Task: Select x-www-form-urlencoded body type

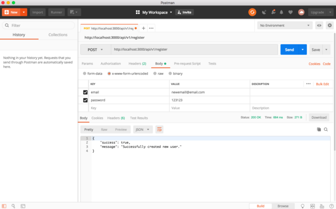Action: [x=109, y=73]
